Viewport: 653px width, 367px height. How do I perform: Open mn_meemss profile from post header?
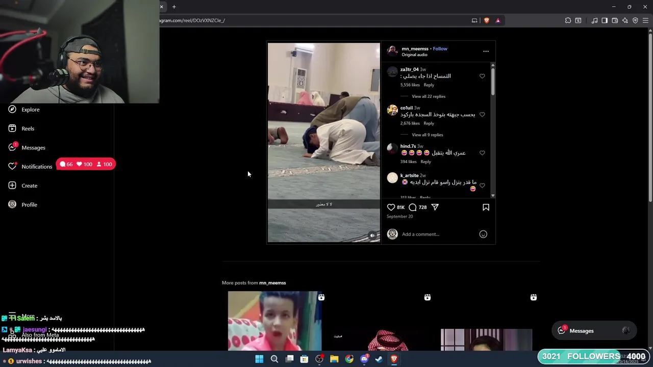point(415,49)
